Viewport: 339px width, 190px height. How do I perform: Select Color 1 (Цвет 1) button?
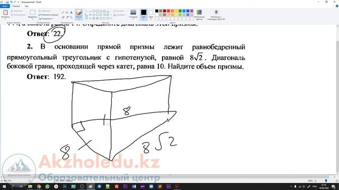coord(144,14)
